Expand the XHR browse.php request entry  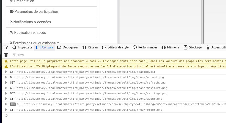pyautogui.click(x=6, y=104)
